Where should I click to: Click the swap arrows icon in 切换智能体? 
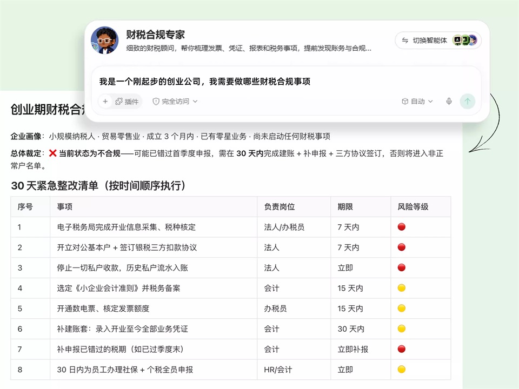pos(405,41)
